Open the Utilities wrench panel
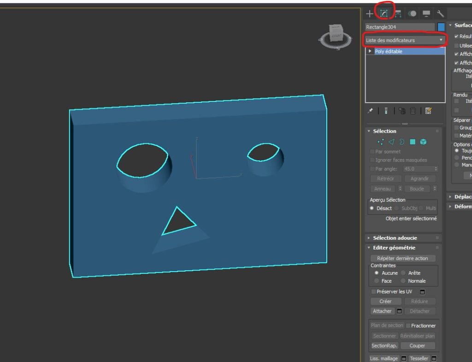Image resolution: width=472 pixels, height=362 pixels. click(x=440, y=13)
